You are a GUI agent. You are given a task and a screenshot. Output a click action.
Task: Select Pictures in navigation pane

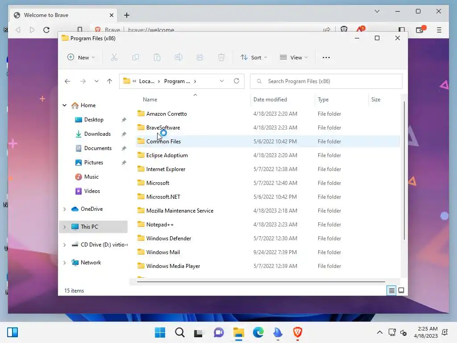[x=94, y=163]
